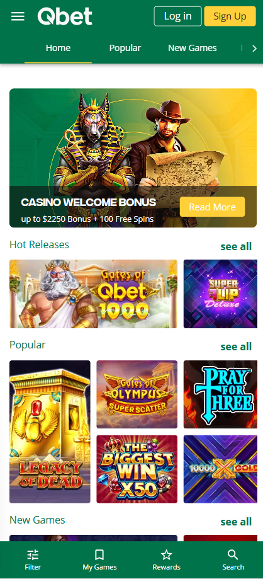263x579 pixels.
Task: Open the hamburger menu icon
Action: click(x=18, y=16)
